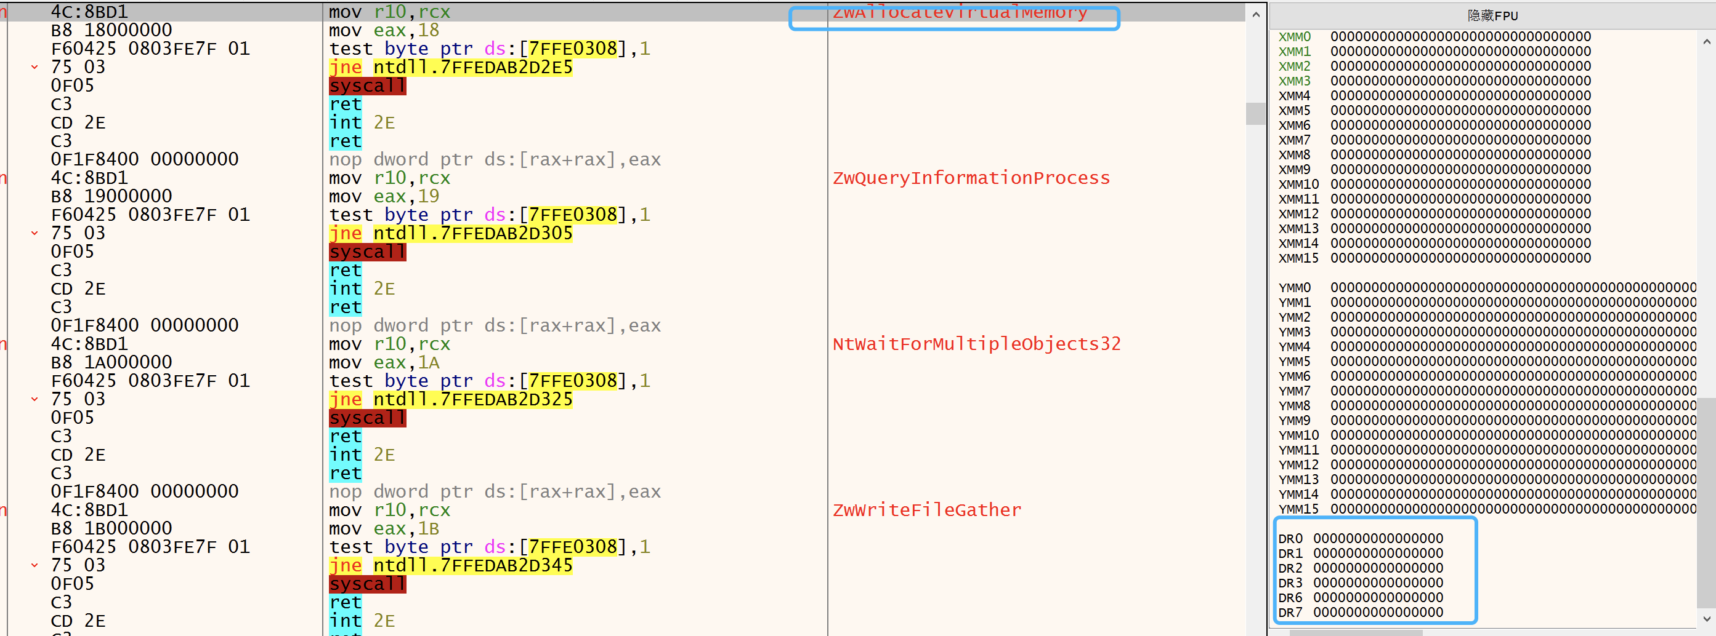Select opcode bytes B8 1B000000

pyautogui.click(x=111, y=528)
